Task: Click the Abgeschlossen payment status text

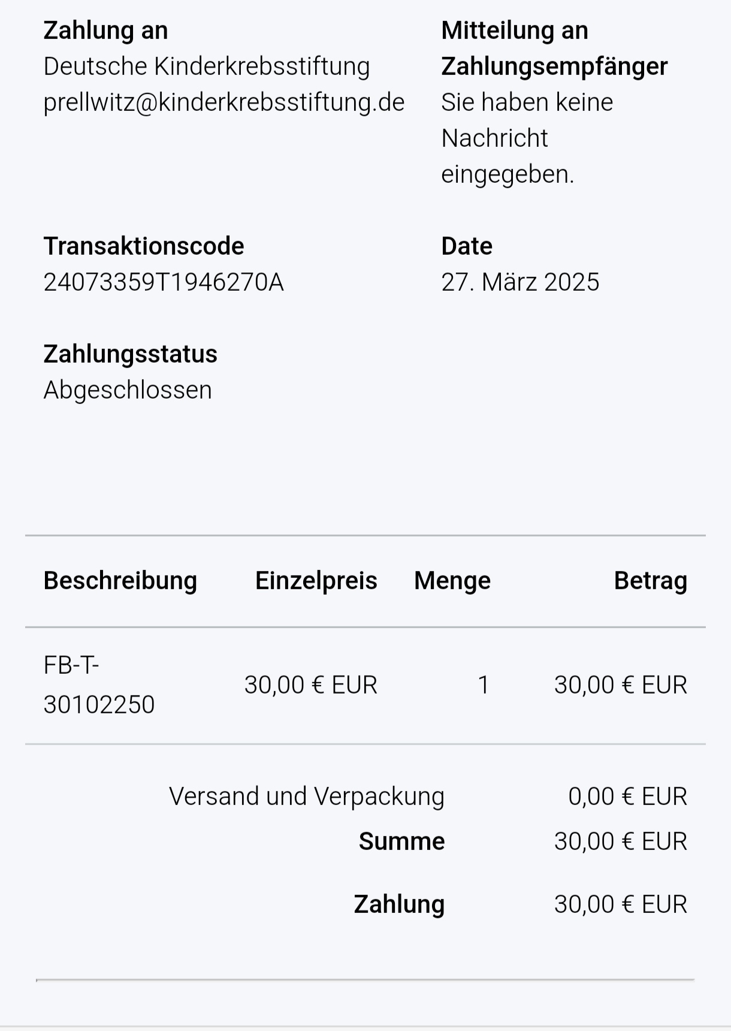Action: pos(128,390)
